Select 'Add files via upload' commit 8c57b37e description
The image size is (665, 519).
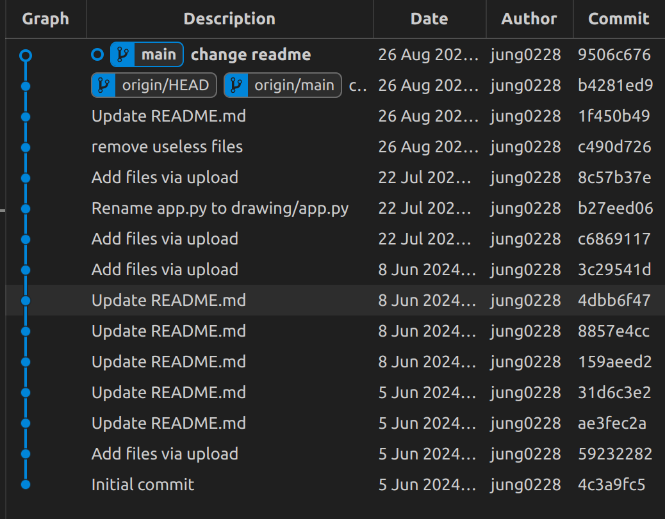point(165,177)
